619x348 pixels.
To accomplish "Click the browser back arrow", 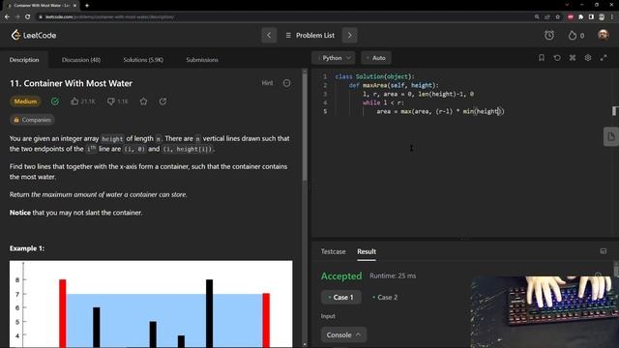I will [7, 17].
